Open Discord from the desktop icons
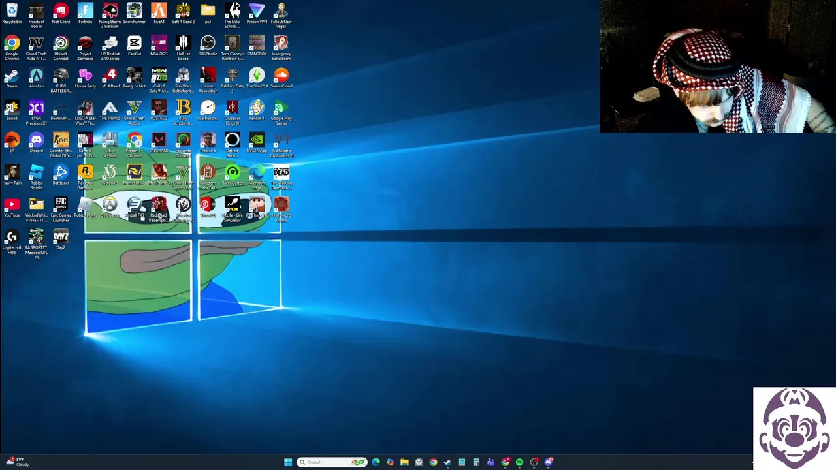The height and width of the screenshot is (470, 836). [x=37, y=143]
